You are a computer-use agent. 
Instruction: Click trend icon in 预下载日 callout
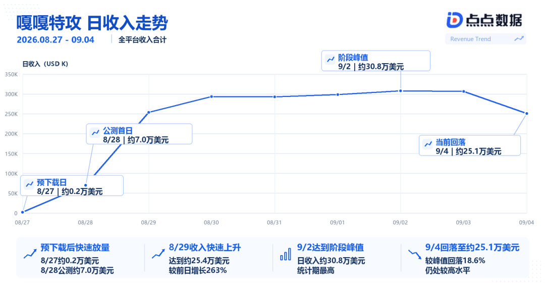click(29, 184)
